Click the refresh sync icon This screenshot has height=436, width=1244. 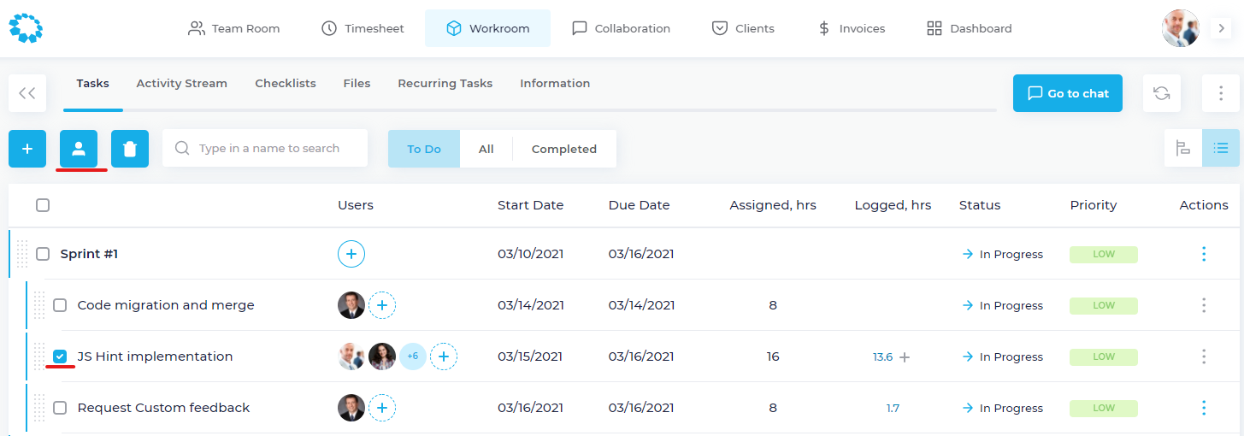coord(1161,93)
